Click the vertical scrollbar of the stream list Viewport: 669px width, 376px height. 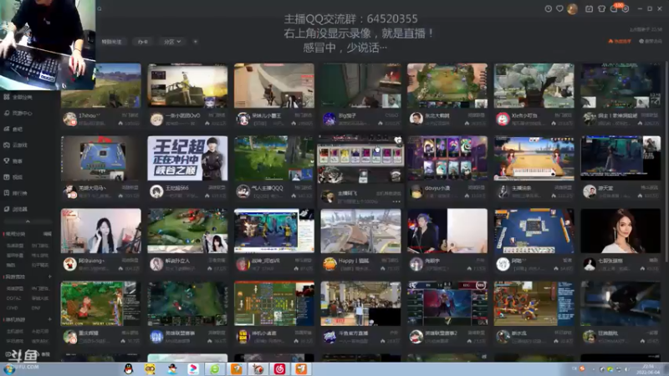click(666, 162)
